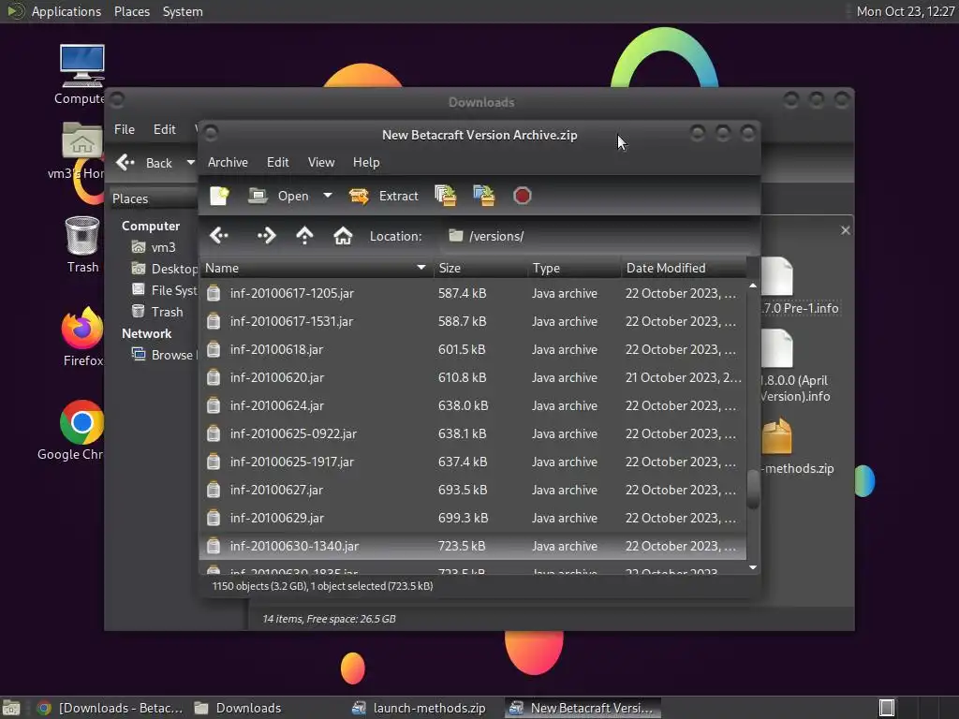Open the Trash desktop icon

click(82, 236)
